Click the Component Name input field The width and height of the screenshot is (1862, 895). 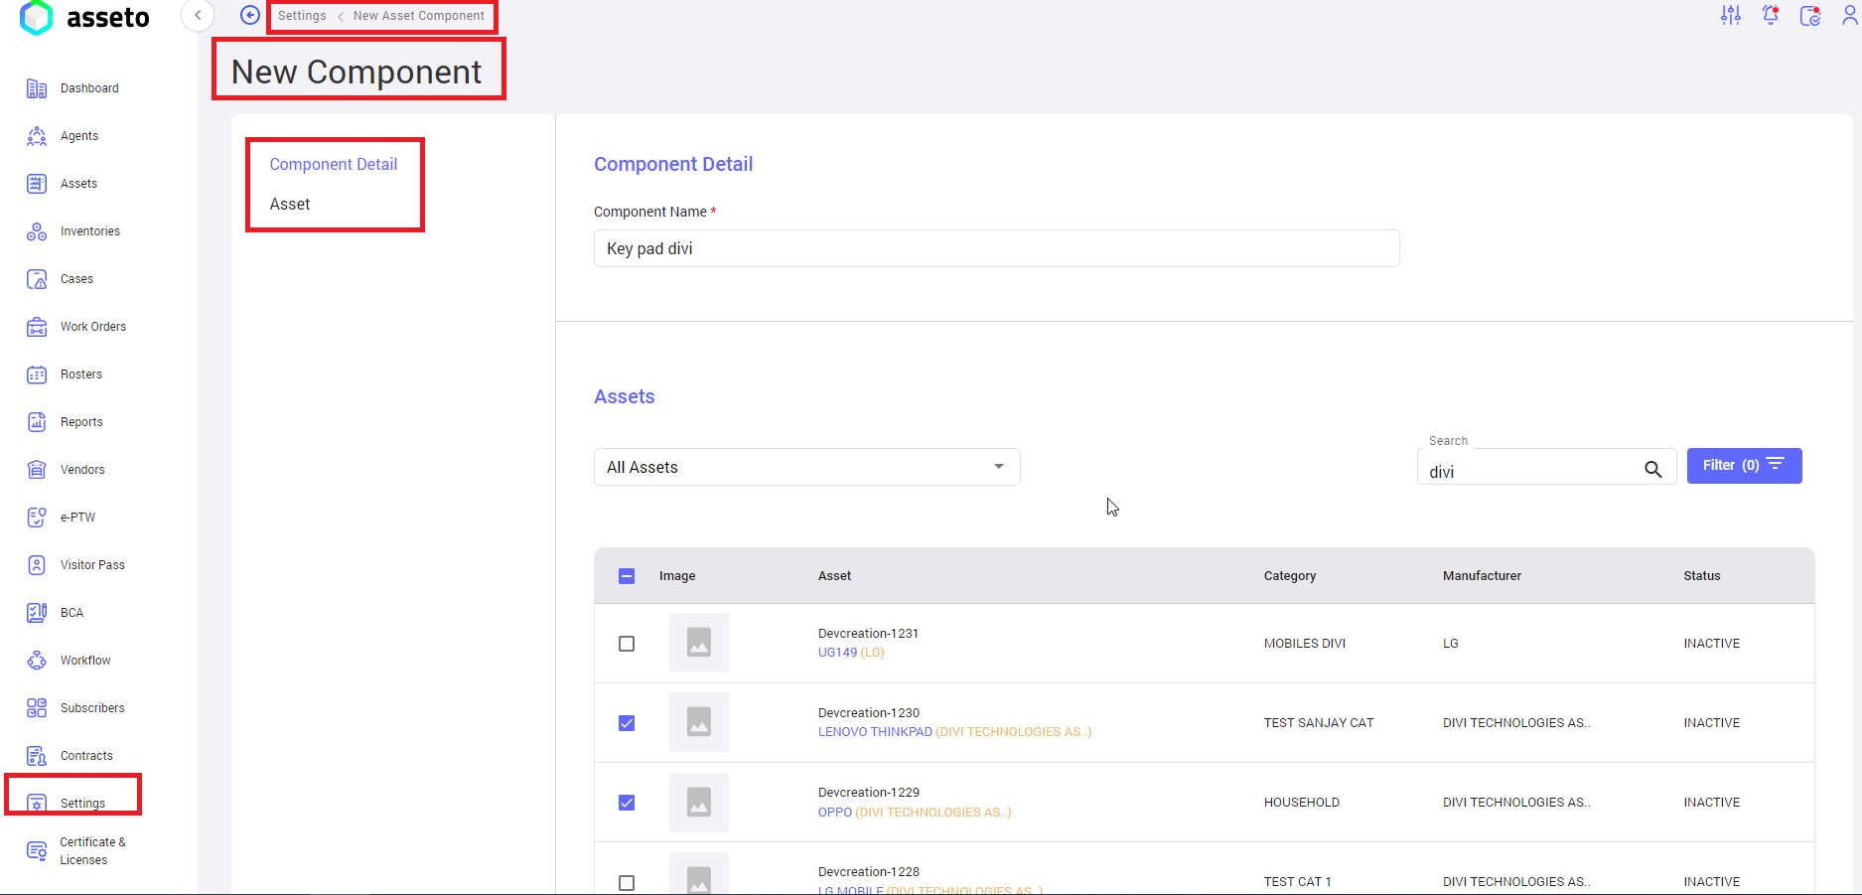click(x=996, y=248)
